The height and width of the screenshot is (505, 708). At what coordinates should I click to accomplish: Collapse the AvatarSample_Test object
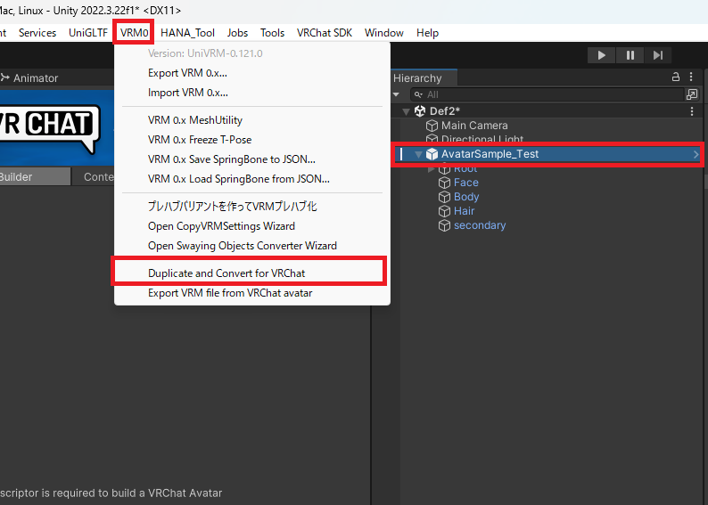[x=418, y=155]
